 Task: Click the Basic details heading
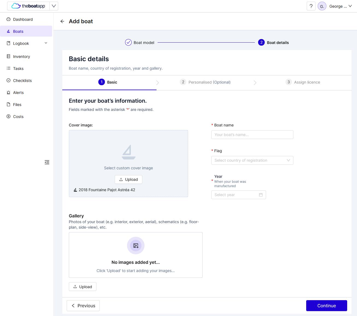[89, 59]
